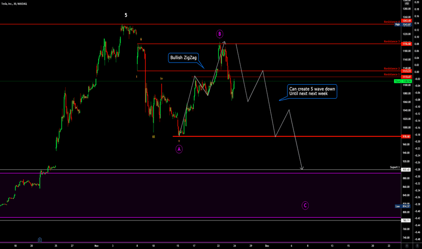Select the purple wave B label

point(220,34)
